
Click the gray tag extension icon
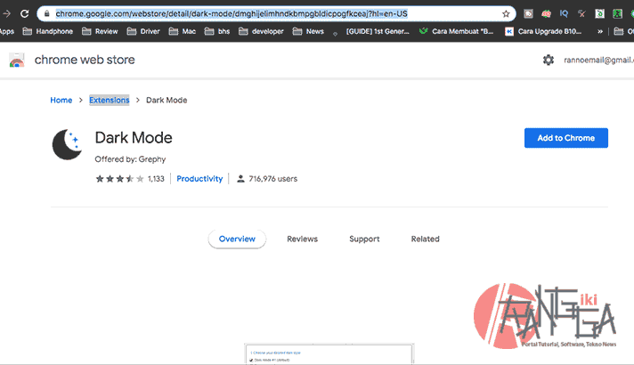coord(528,13)
